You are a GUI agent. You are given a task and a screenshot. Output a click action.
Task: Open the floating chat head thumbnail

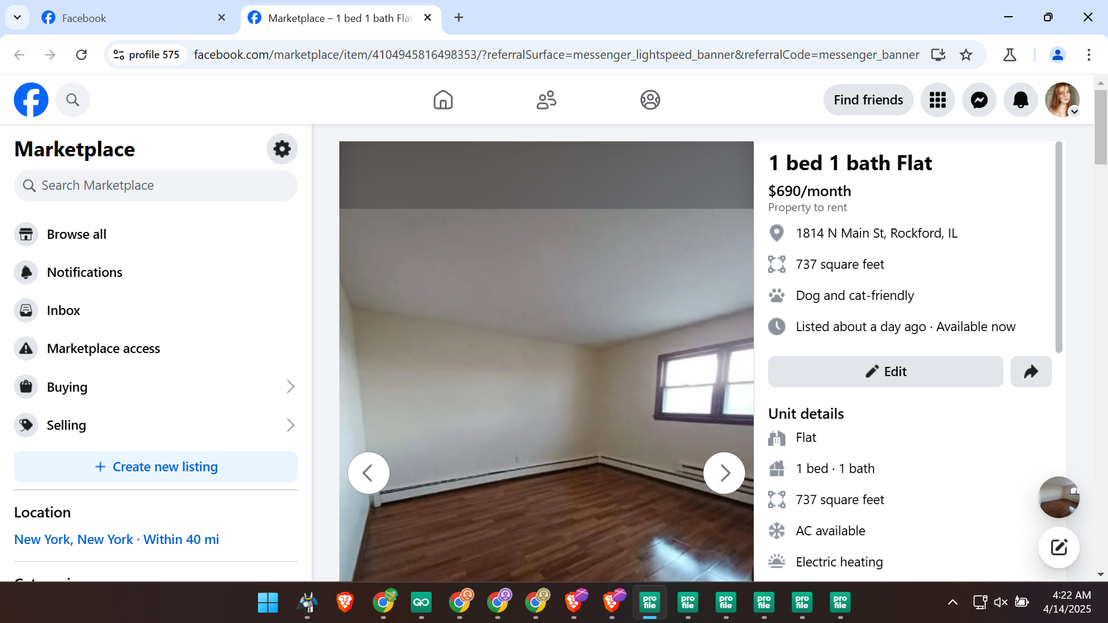pyautogui.click(x=1058, y=497)
